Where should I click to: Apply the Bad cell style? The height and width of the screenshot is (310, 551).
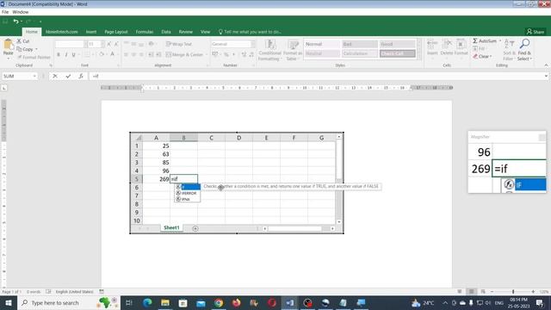click(x=360, y=44)
